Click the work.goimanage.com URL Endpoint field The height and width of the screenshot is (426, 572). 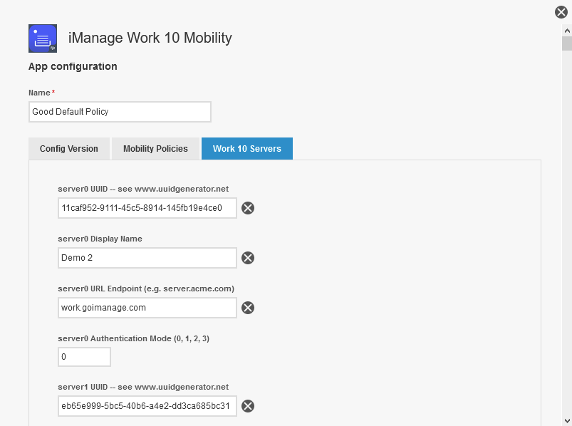point(147,308)
